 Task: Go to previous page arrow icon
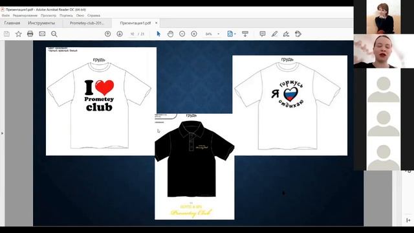pos(108,34)
